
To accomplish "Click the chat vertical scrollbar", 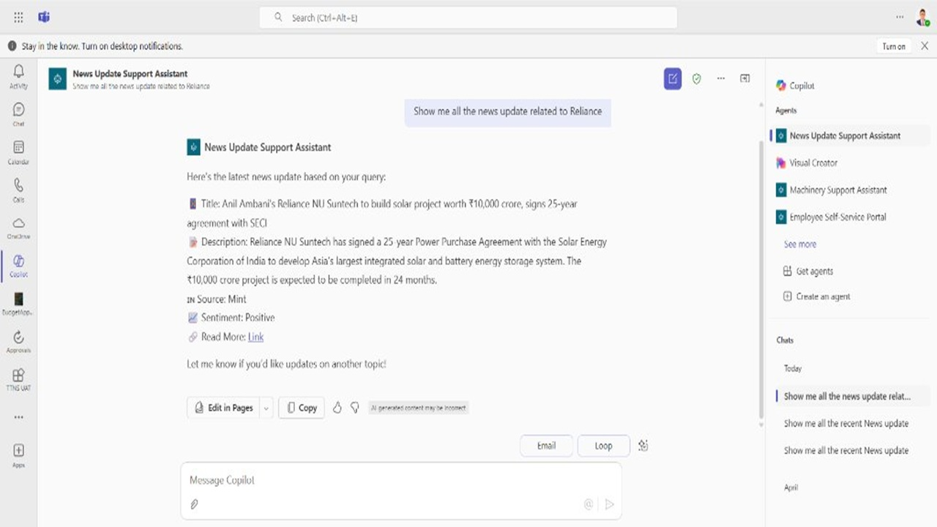I will (x=760, y=278).
